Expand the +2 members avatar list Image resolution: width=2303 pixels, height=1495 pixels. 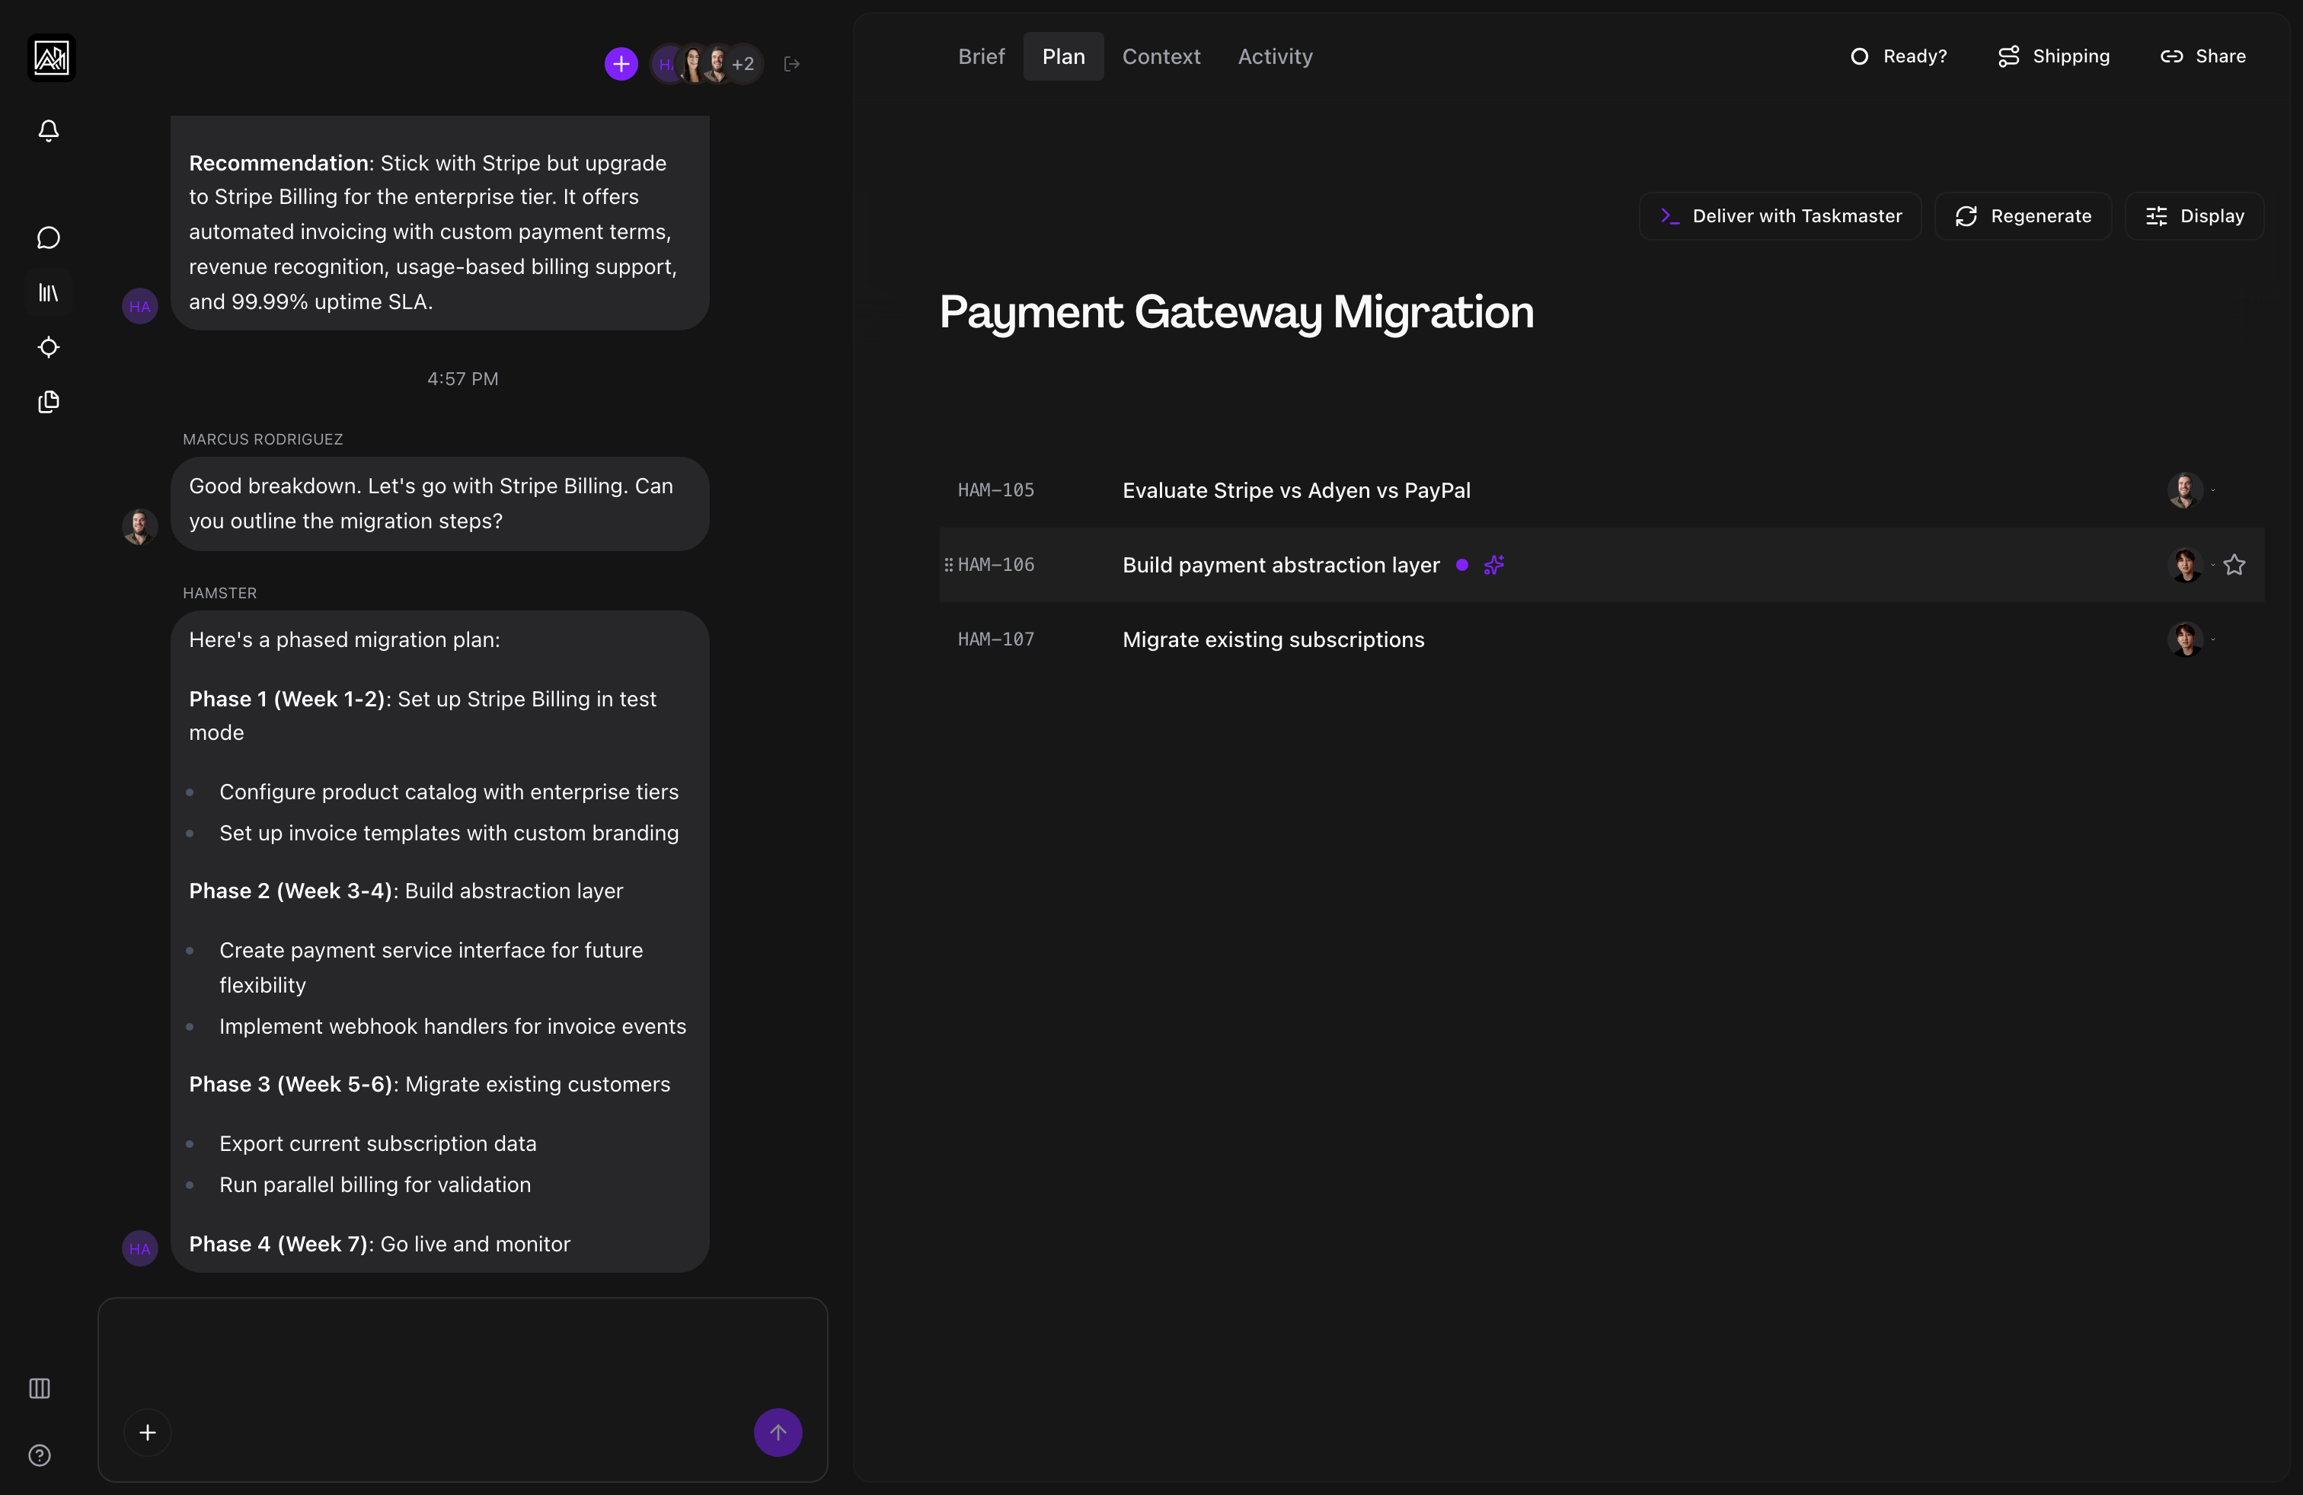[743, 64]
